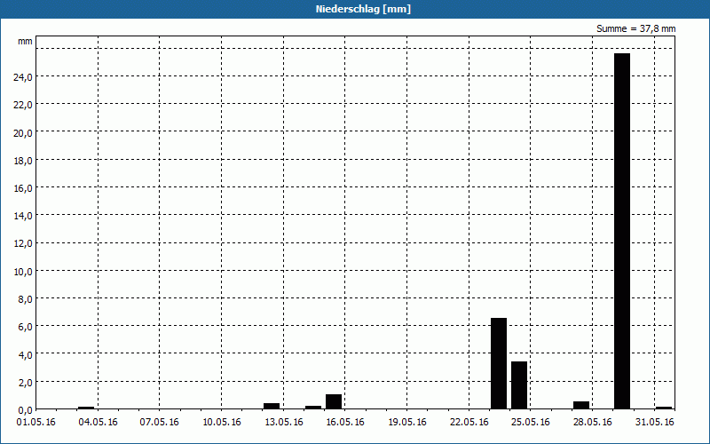Click the 07.05.16 date label
Image resolution: width=710 pixels, height=444 pixels.
160,423
